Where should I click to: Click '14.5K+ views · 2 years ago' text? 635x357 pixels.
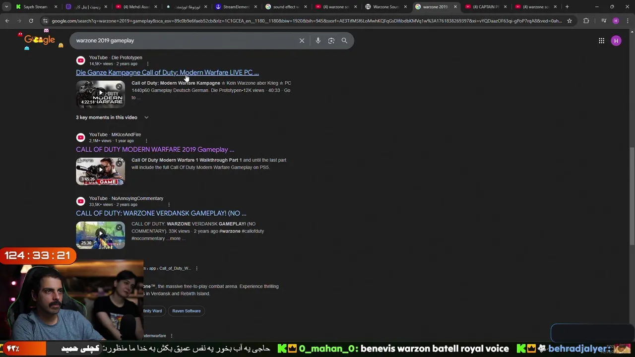pyautogui.click(x=113, y=64)
